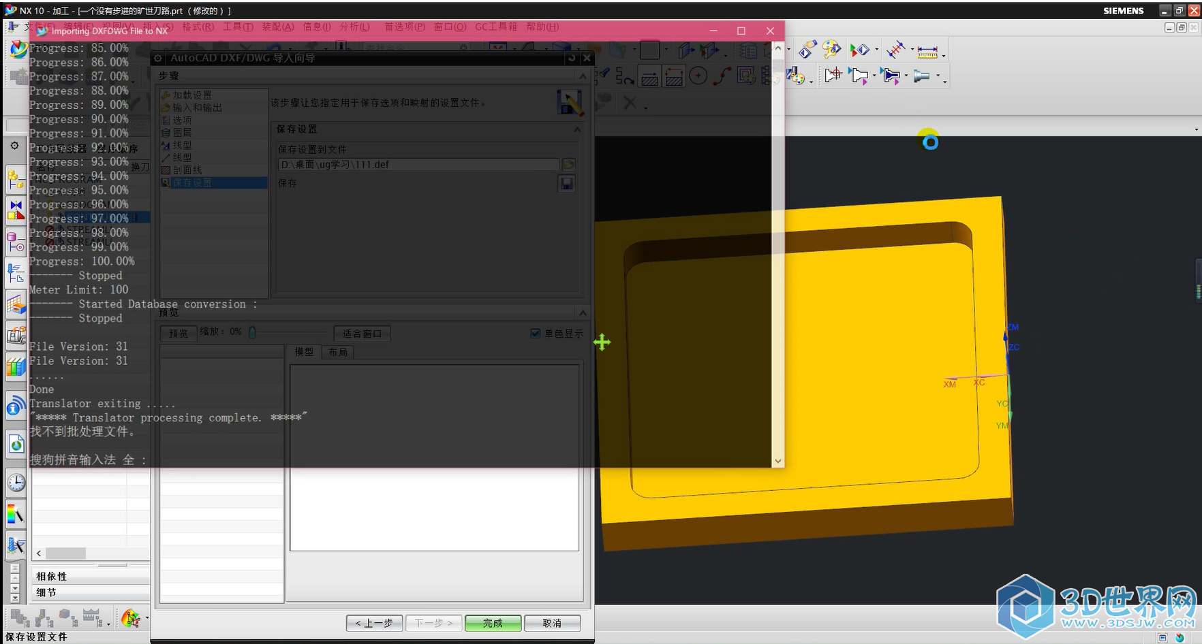This screenshot has width=1202, height=644.
Task: Click the 保存设置到文件 path input field
Action: coord(418,165)
